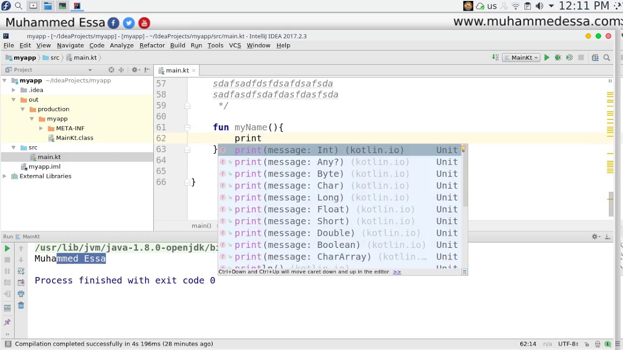Run MainKt with coverage
This screenshot has width=623, height=350.
(569, 58)
